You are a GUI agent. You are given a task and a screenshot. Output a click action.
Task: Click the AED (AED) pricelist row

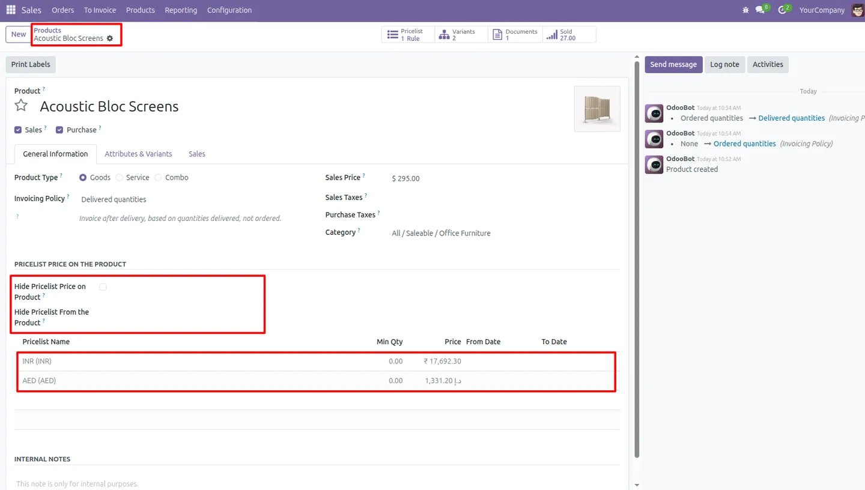point(317,381)
